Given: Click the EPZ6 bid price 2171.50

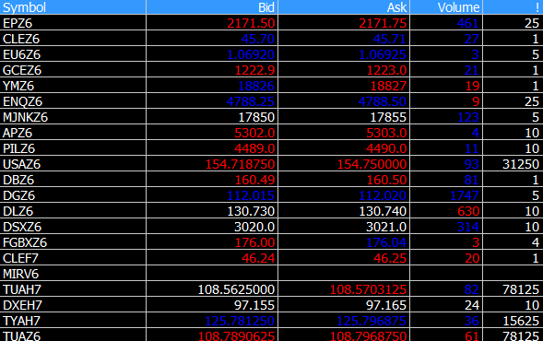Looking at the screenshot, I should (x=251, y=23).
